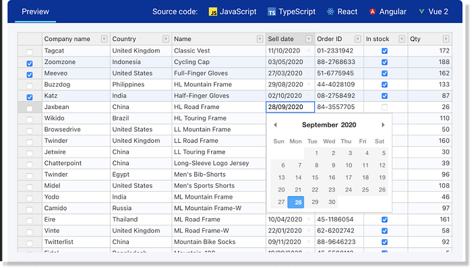Screen dimensions: 472x268
Task: Switch to the Preview tab
Action: [35, 11]
